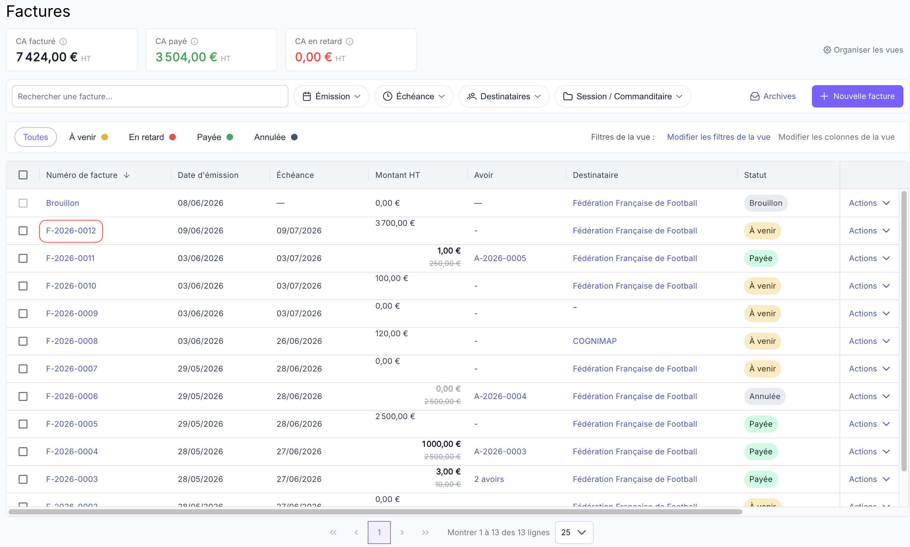Viewport: 910px width, 547px height.
Task: Open credit note A-2026-0003 link
Action: click(x=500, y=452)
